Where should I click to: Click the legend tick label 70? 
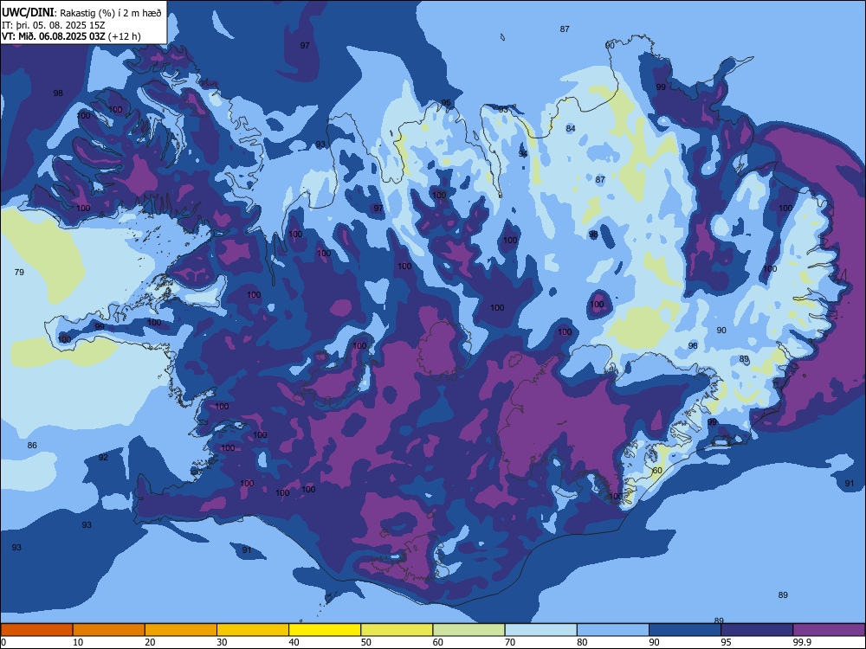pyautogui.click(x=510, y=642)
